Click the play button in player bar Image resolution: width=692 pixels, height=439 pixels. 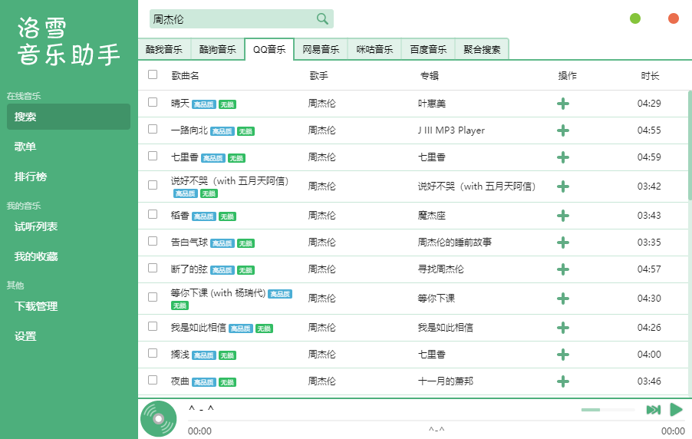coord(676,410)
